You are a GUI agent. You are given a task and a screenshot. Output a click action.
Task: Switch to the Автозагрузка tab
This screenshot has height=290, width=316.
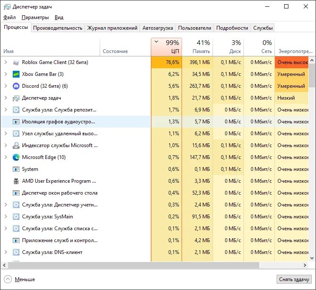158,28
